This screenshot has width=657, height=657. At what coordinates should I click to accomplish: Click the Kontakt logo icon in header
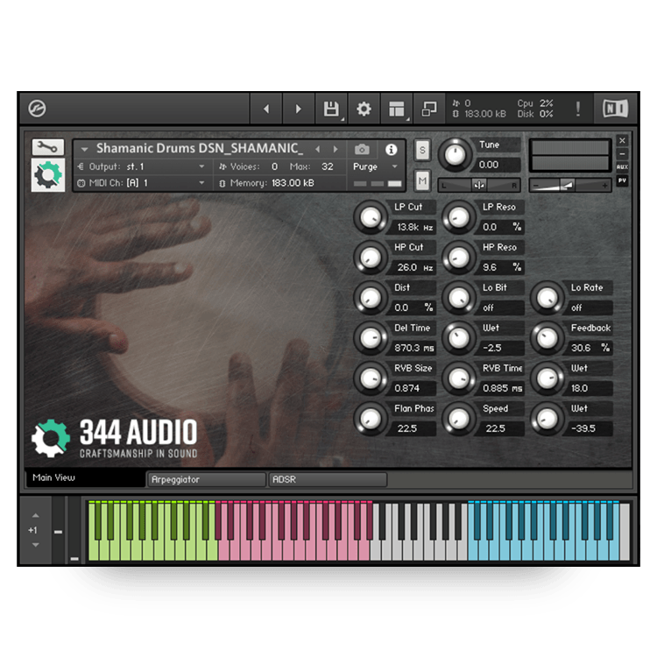[x=37, y=109]
